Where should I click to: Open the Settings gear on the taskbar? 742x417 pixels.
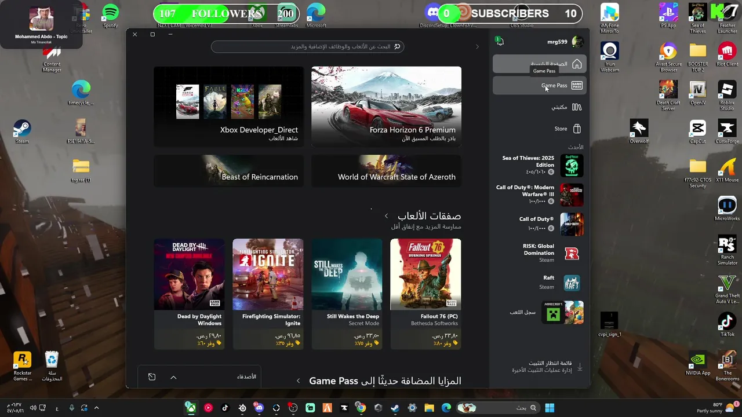pyautogui.click(x=412, y=408)
